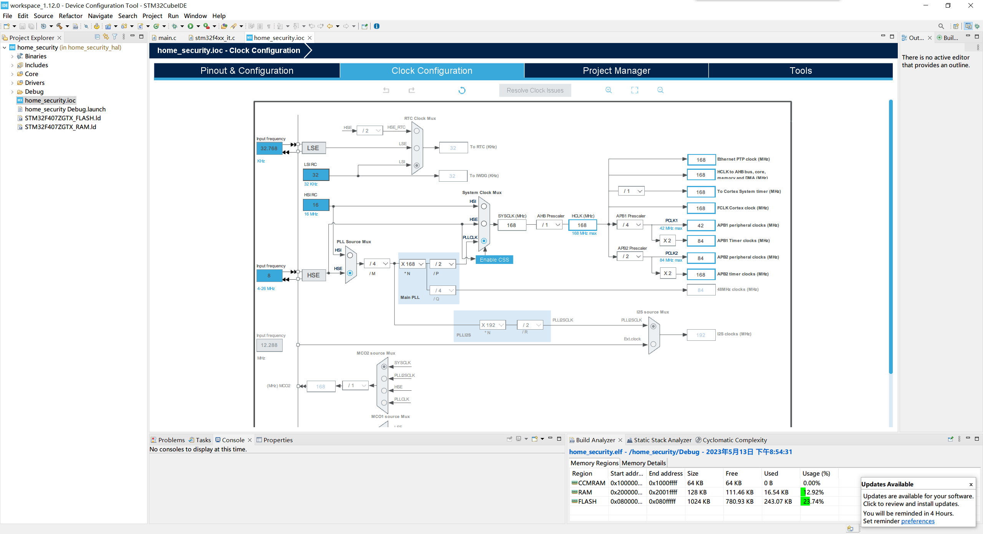Open the PLL /M divider dropdown
The height and width of the screenshot is (534, 983).
(x=377, y=264)
